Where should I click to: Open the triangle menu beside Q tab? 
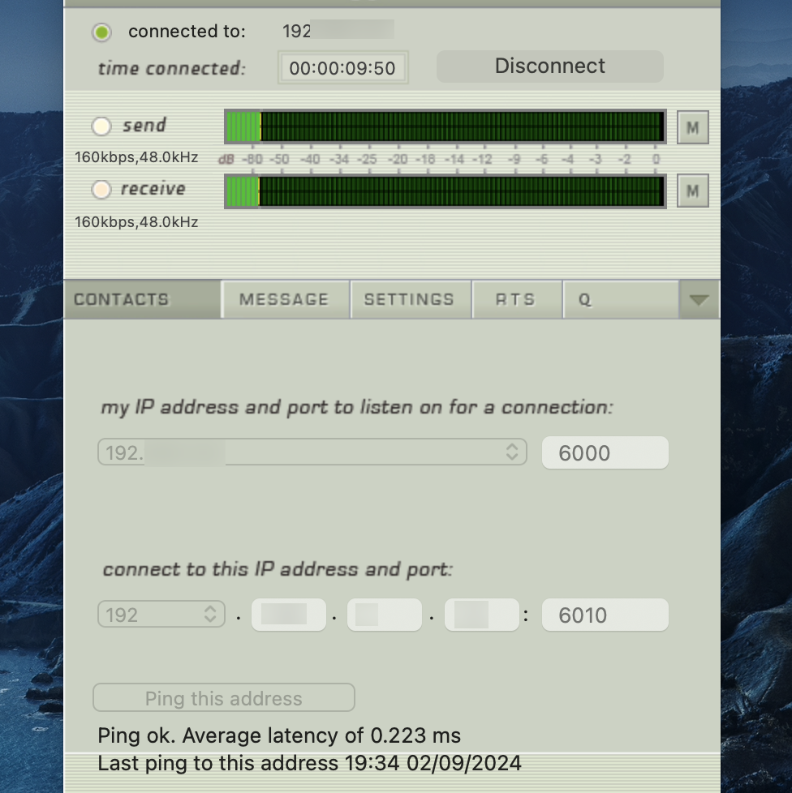(698, 300)
